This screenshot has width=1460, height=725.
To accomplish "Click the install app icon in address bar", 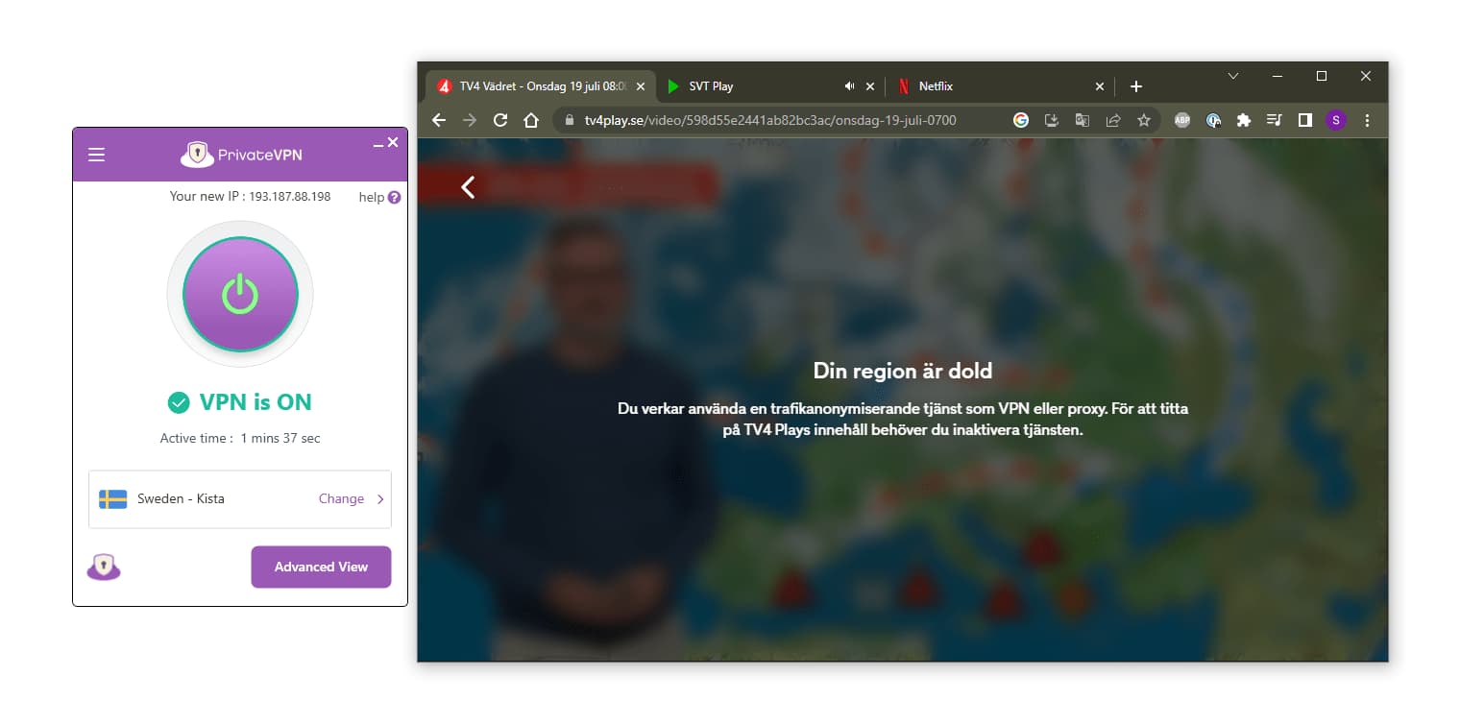I will (x=1052, y=120).
